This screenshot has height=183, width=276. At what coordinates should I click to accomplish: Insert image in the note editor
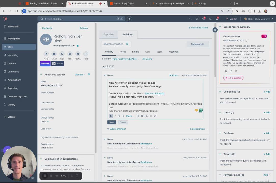[142, 116]
